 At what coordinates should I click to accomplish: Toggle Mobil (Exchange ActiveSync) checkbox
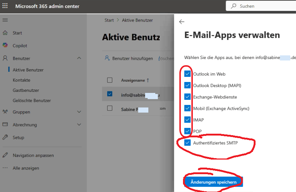(187, 108)
